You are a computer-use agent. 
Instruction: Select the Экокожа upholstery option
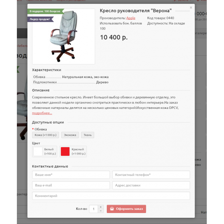[70, 135]
